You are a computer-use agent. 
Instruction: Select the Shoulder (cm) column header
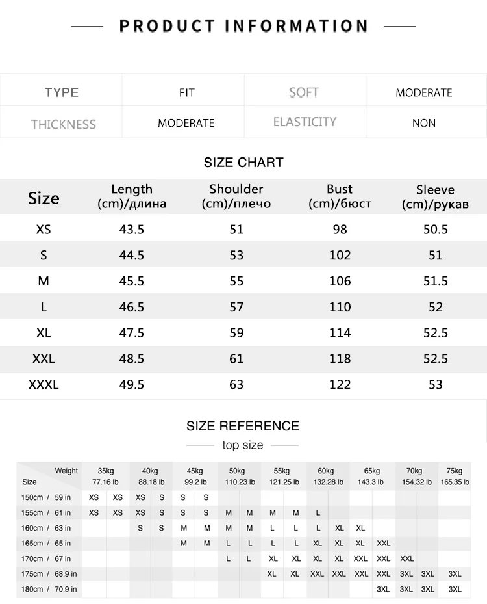(236, 196)
